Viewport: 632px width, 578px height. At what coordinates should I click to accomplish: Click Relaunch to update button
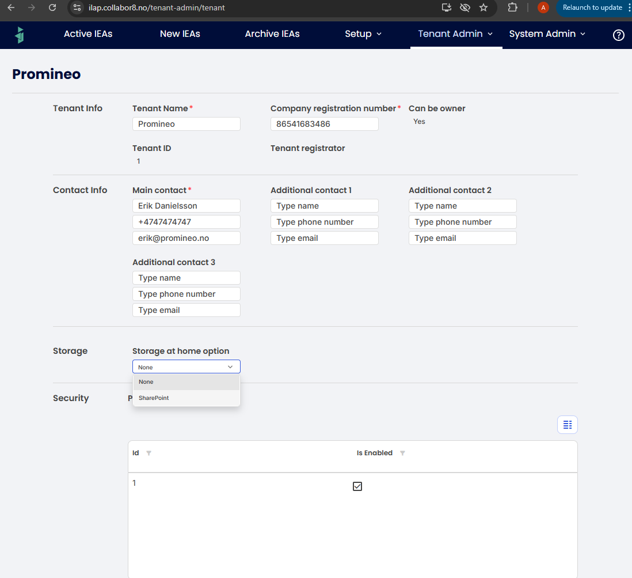592,7
